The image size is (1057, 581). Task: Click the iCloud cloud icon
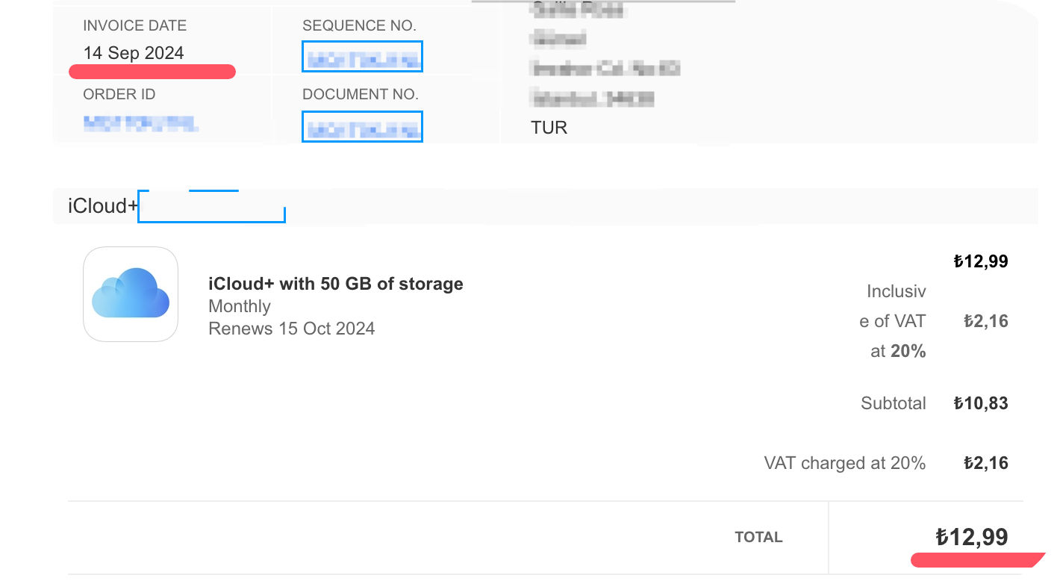click(x=131, y=294)
